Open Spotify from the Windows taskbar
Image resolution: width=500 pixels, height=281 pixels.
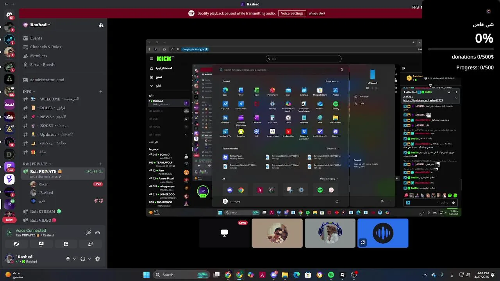(331, 275)
